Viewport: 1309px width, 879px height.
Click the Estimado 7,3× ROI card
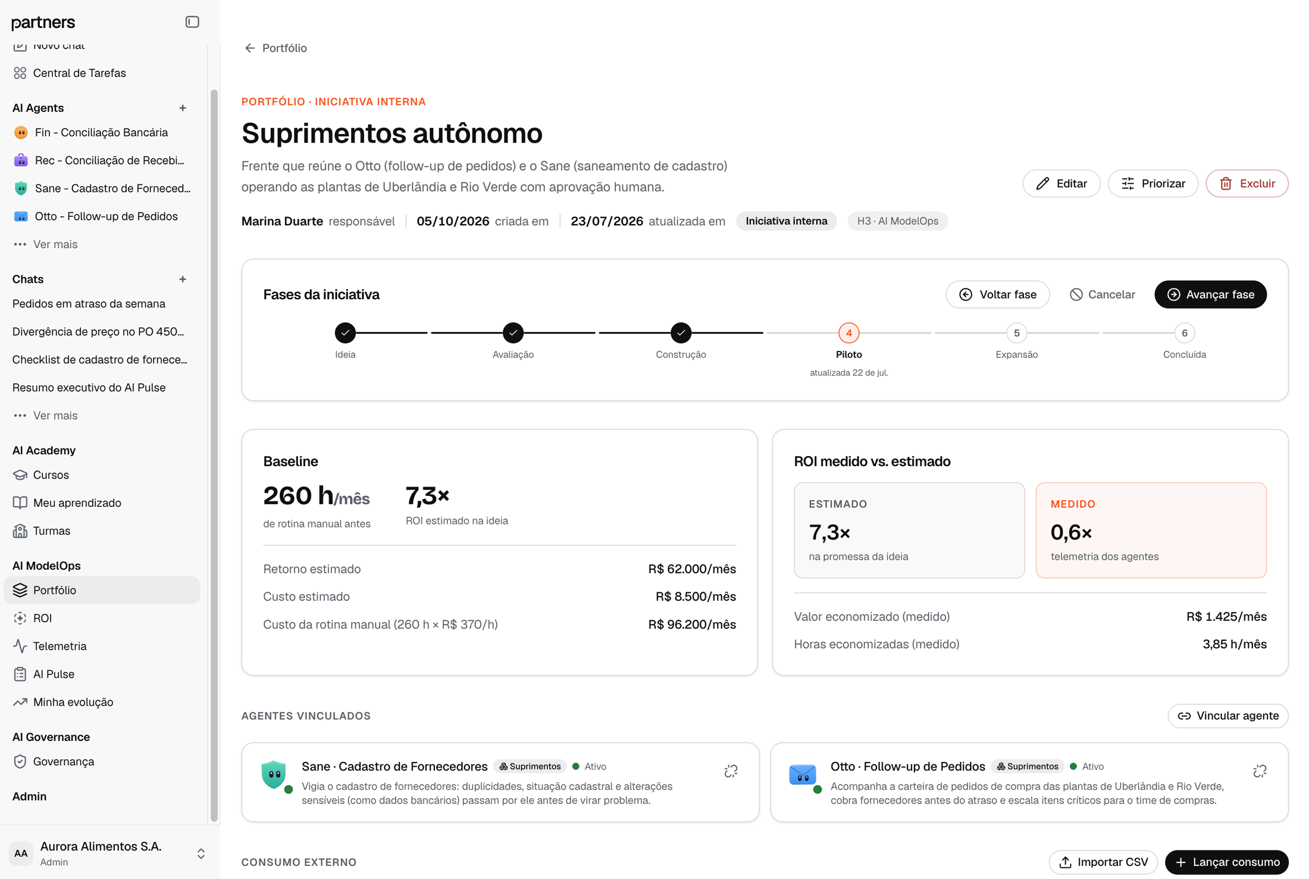[909, 530]
